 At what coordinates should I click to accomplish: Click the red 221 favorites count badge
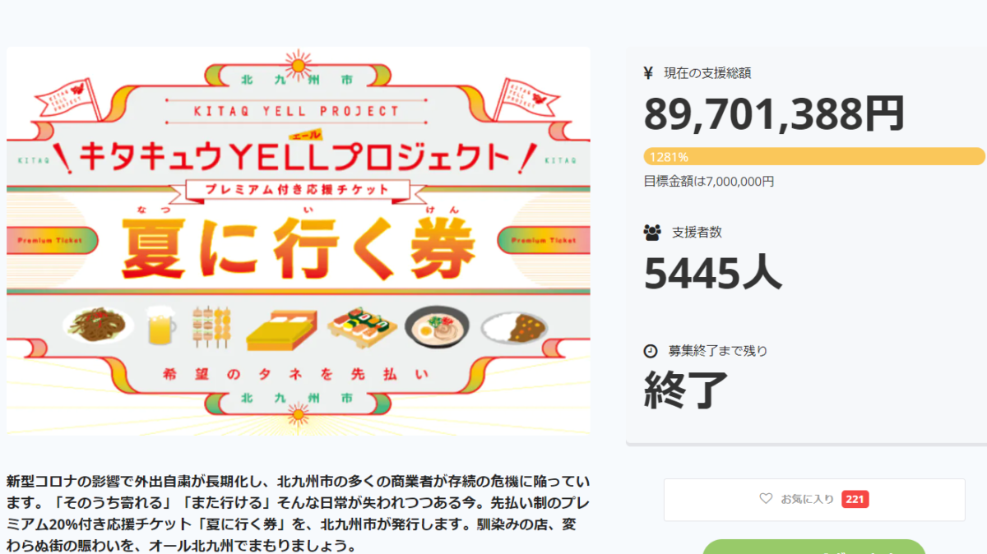click(855, 499)
